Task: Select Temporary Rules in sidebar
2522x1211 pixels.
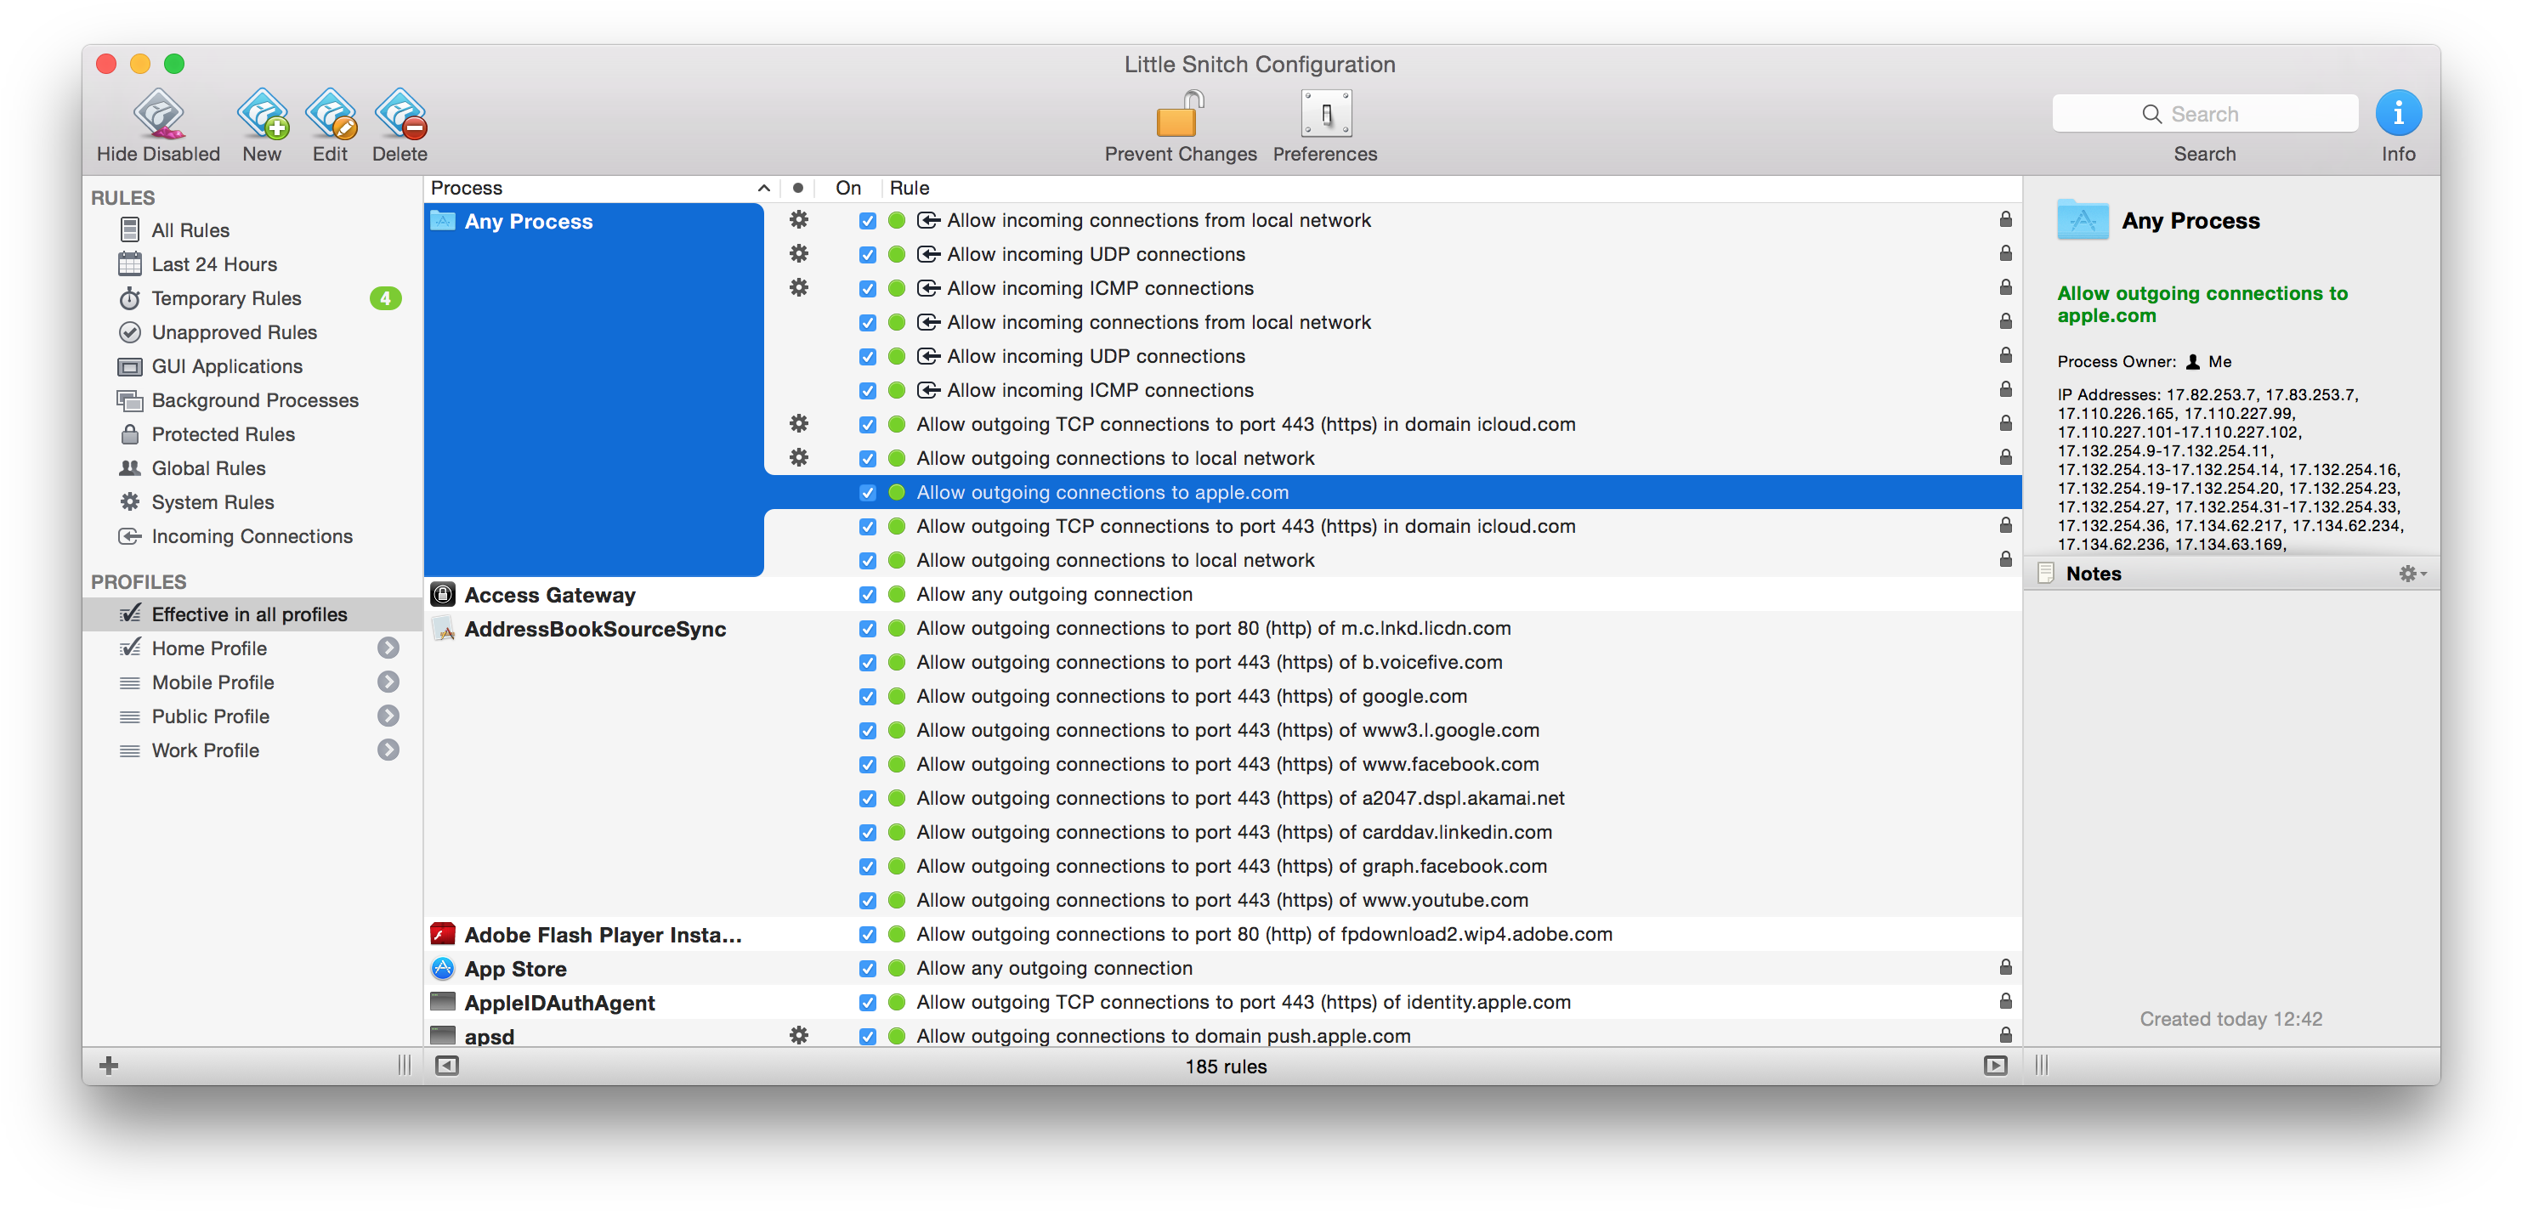Action: click(226, 298)
